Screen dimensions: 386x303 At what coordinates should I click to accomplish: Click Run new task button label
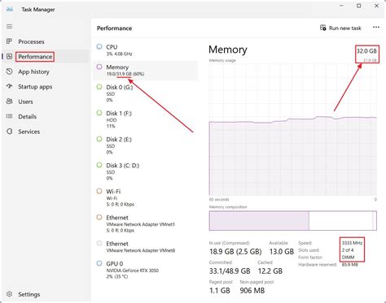(345, 28)
